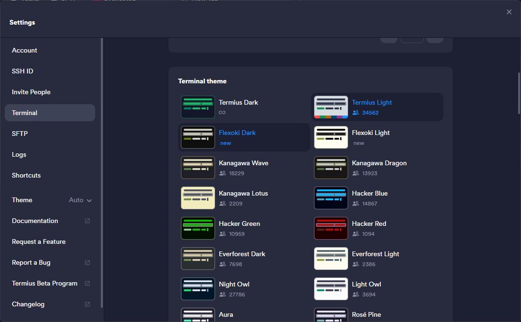The width and height of the screenshot is (521, 322).
Task: Open the Changelog link
Action: point(50,304)
